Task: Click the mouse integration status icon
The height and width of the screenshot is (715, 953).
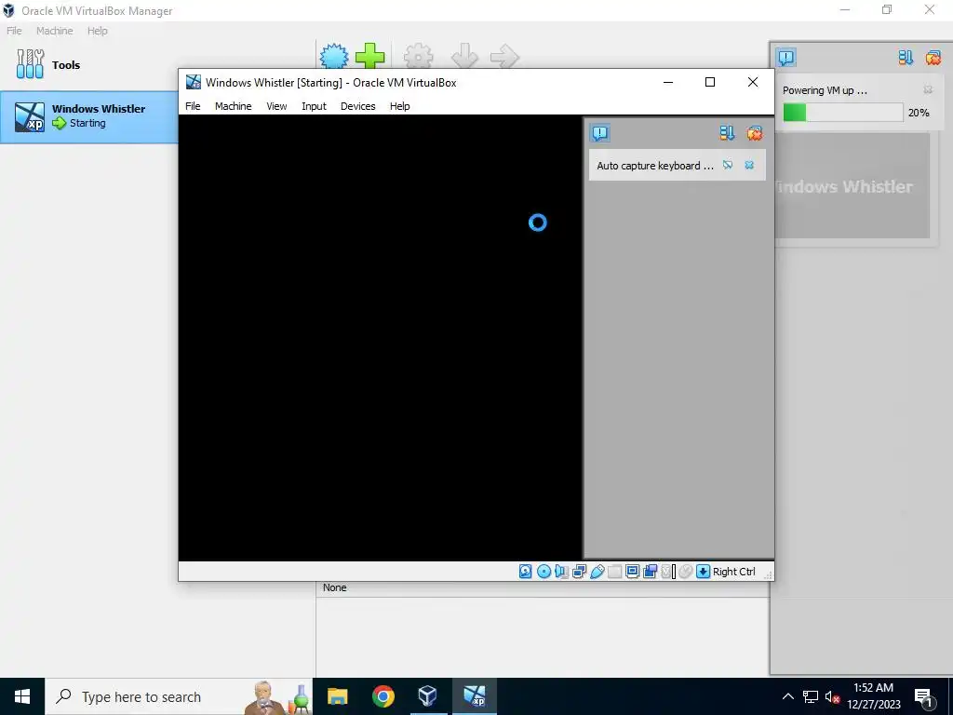Action: point(686,572)
